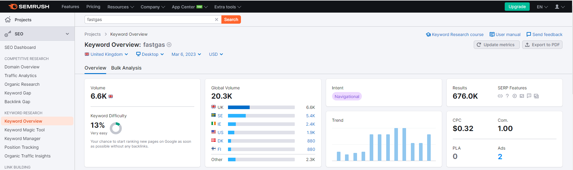
Task: Click the single image SERP feature icon
Action: pyautogui.click(x=522, y=96)
